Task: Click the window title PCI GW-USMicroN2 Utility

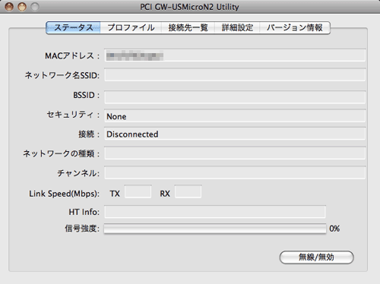Action: point(189,7)
